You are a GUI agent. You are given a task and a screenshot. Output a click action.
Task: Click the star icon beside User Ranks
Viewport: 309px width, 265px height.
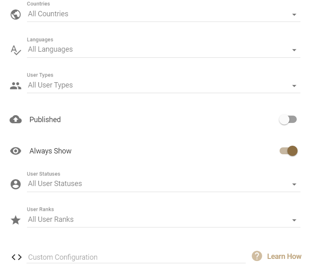(x=16, y=220)
